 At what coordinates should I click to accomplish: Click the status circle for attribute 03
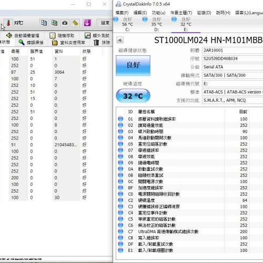120,131
